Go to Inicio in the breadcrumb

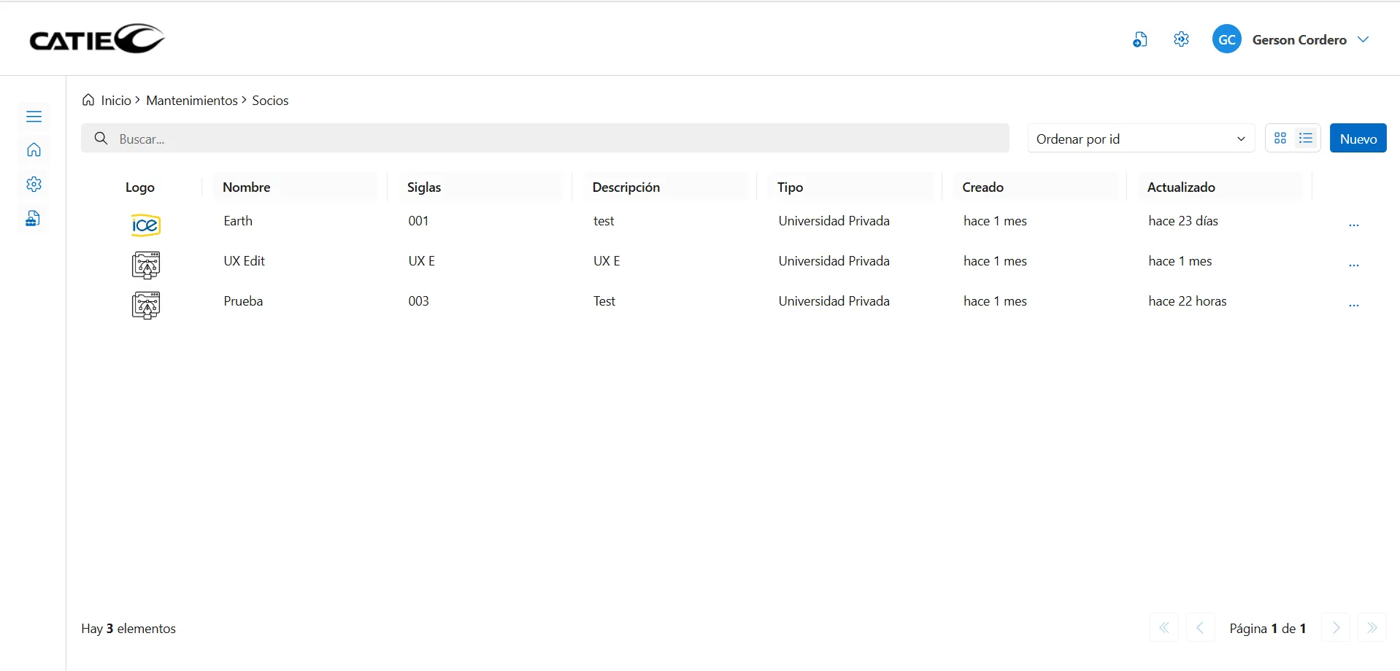point(115,101)
